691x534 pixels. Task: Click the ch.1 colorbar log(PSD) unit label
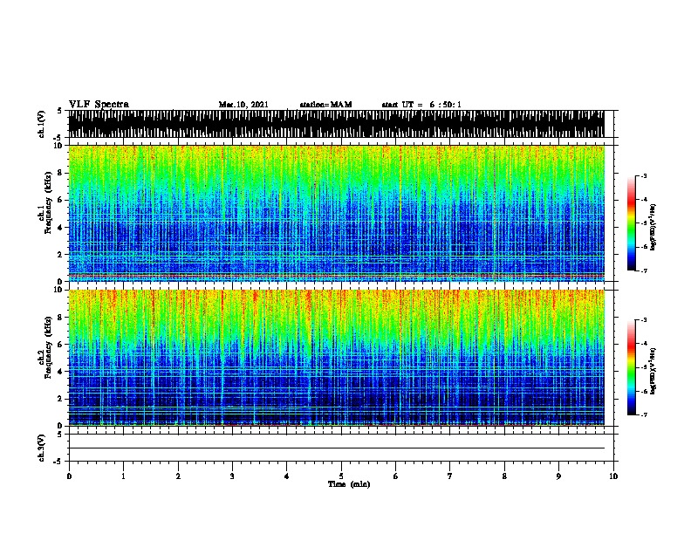point(653,228)
